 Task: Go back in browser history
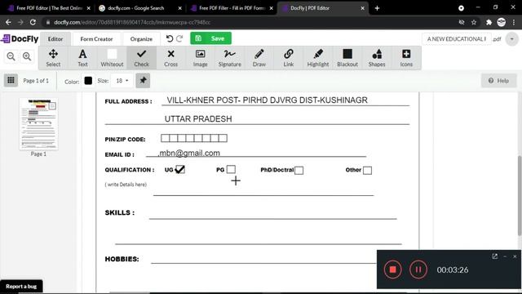point(8,22)
